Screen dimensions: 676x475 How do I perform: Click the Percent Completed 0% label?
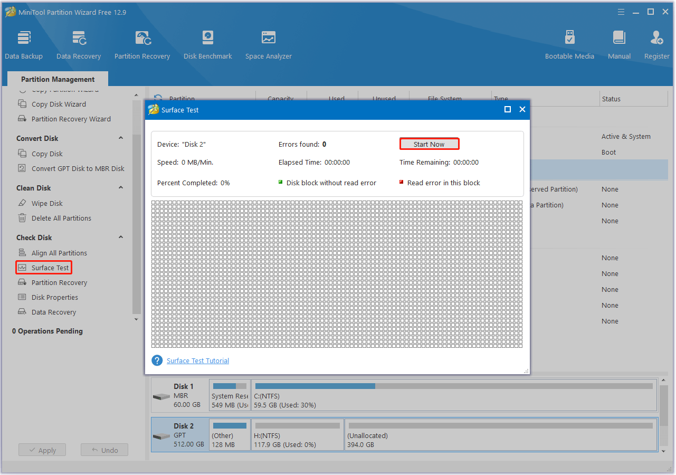pos(193,183)
